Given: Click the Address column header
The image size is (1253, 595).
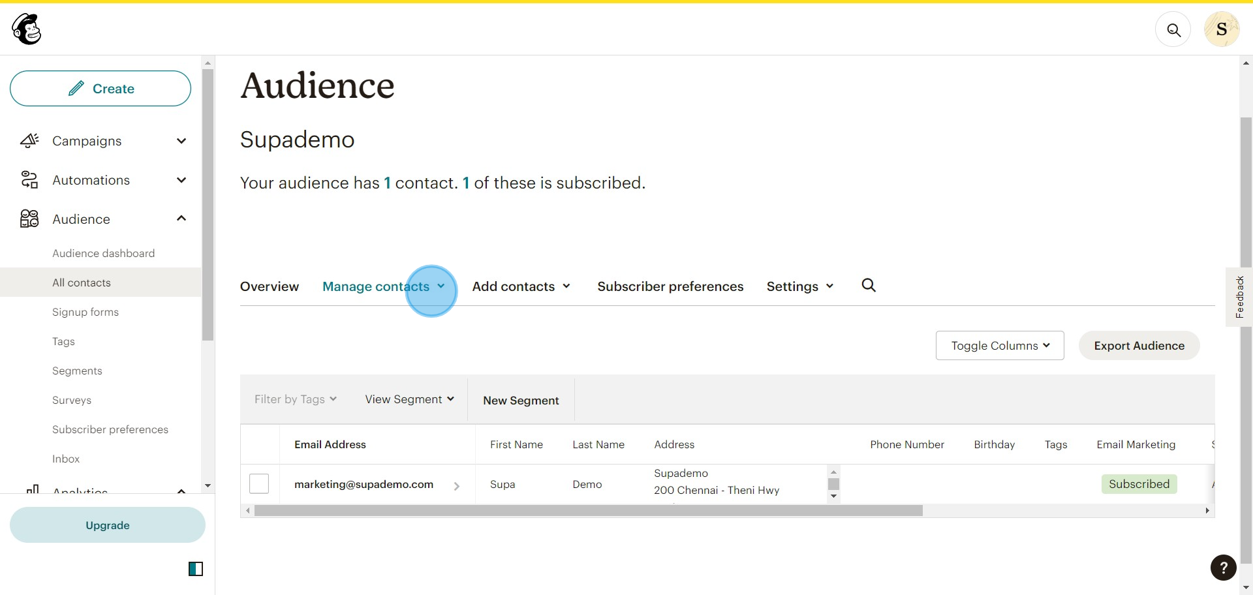Looking at the screenshot, I should (674, 444).
